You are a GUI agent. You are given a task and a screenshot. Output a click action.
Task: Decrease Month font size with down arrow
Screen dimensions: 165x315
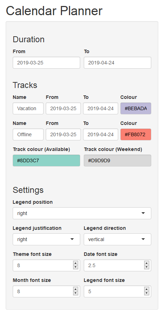coord(76,293)
